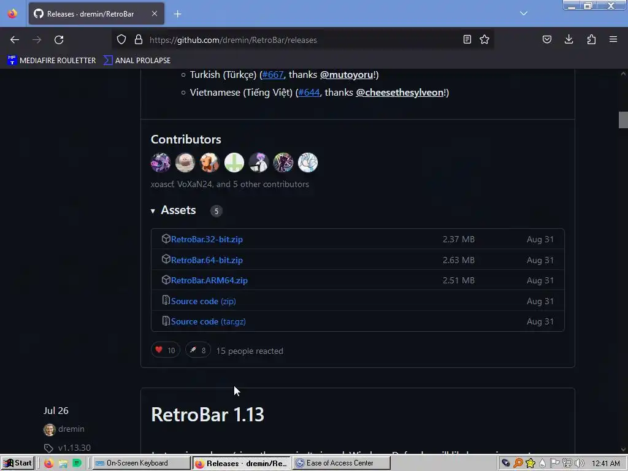
Task: Download Source code (zip)
Action: (203, 301)
